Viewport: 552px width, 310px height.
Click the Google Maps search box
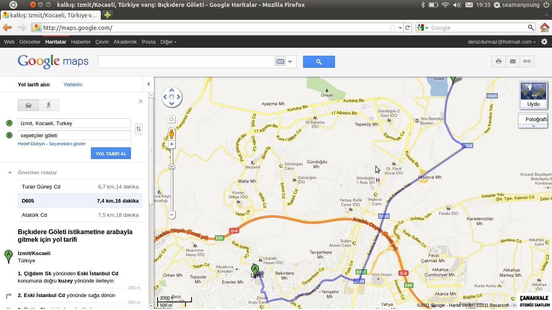pyautogui.click(x=186, y=62)
